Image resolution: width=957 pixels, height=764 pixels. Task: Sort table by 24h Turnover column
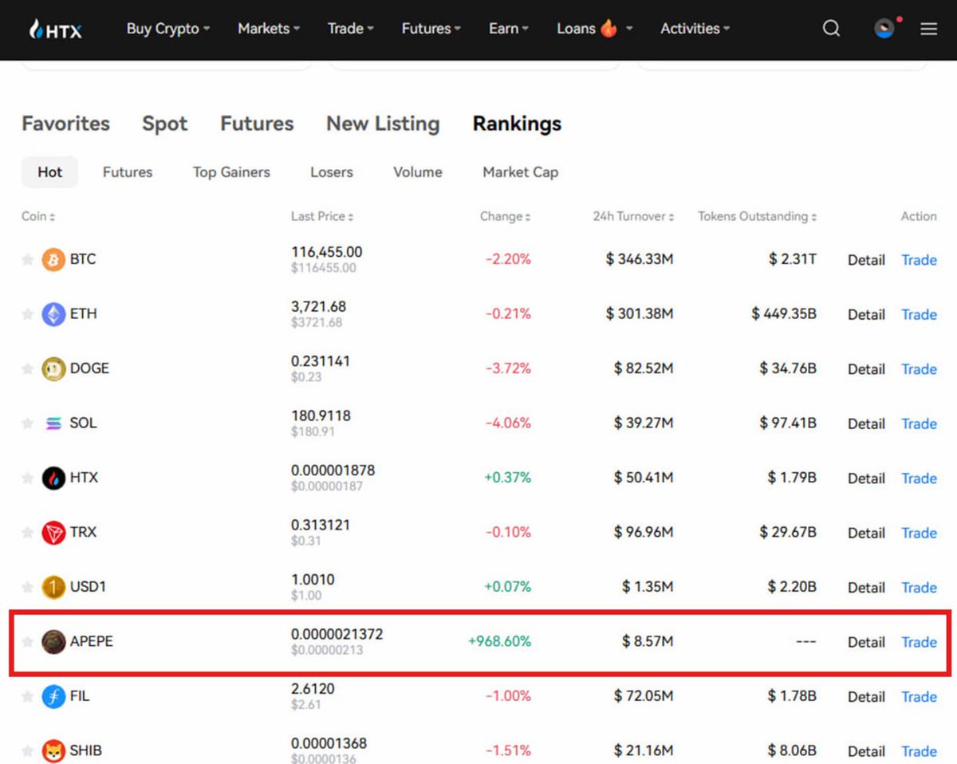[633, 217]
